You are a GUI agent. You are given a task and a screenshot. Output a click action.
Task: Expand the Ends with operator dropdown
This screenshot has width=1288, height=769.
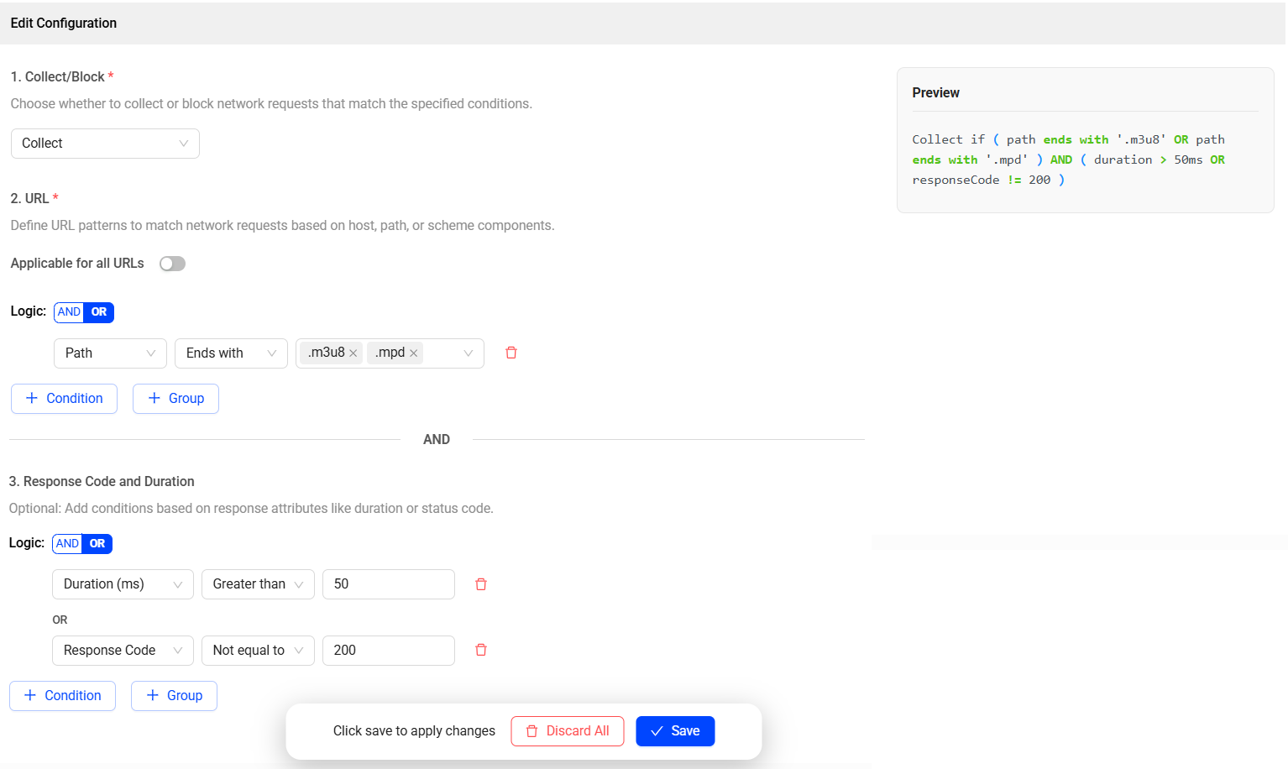[x=231, y=353]
